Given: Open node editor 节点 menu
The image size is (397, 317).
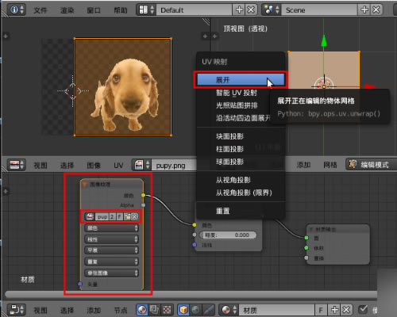Looking at the screenshot, I should coord(121,310).
